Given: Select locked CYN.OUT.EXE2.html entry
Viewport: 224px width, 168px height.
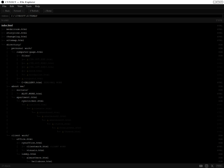Looking at the screenshot, I should coord(41,63).
